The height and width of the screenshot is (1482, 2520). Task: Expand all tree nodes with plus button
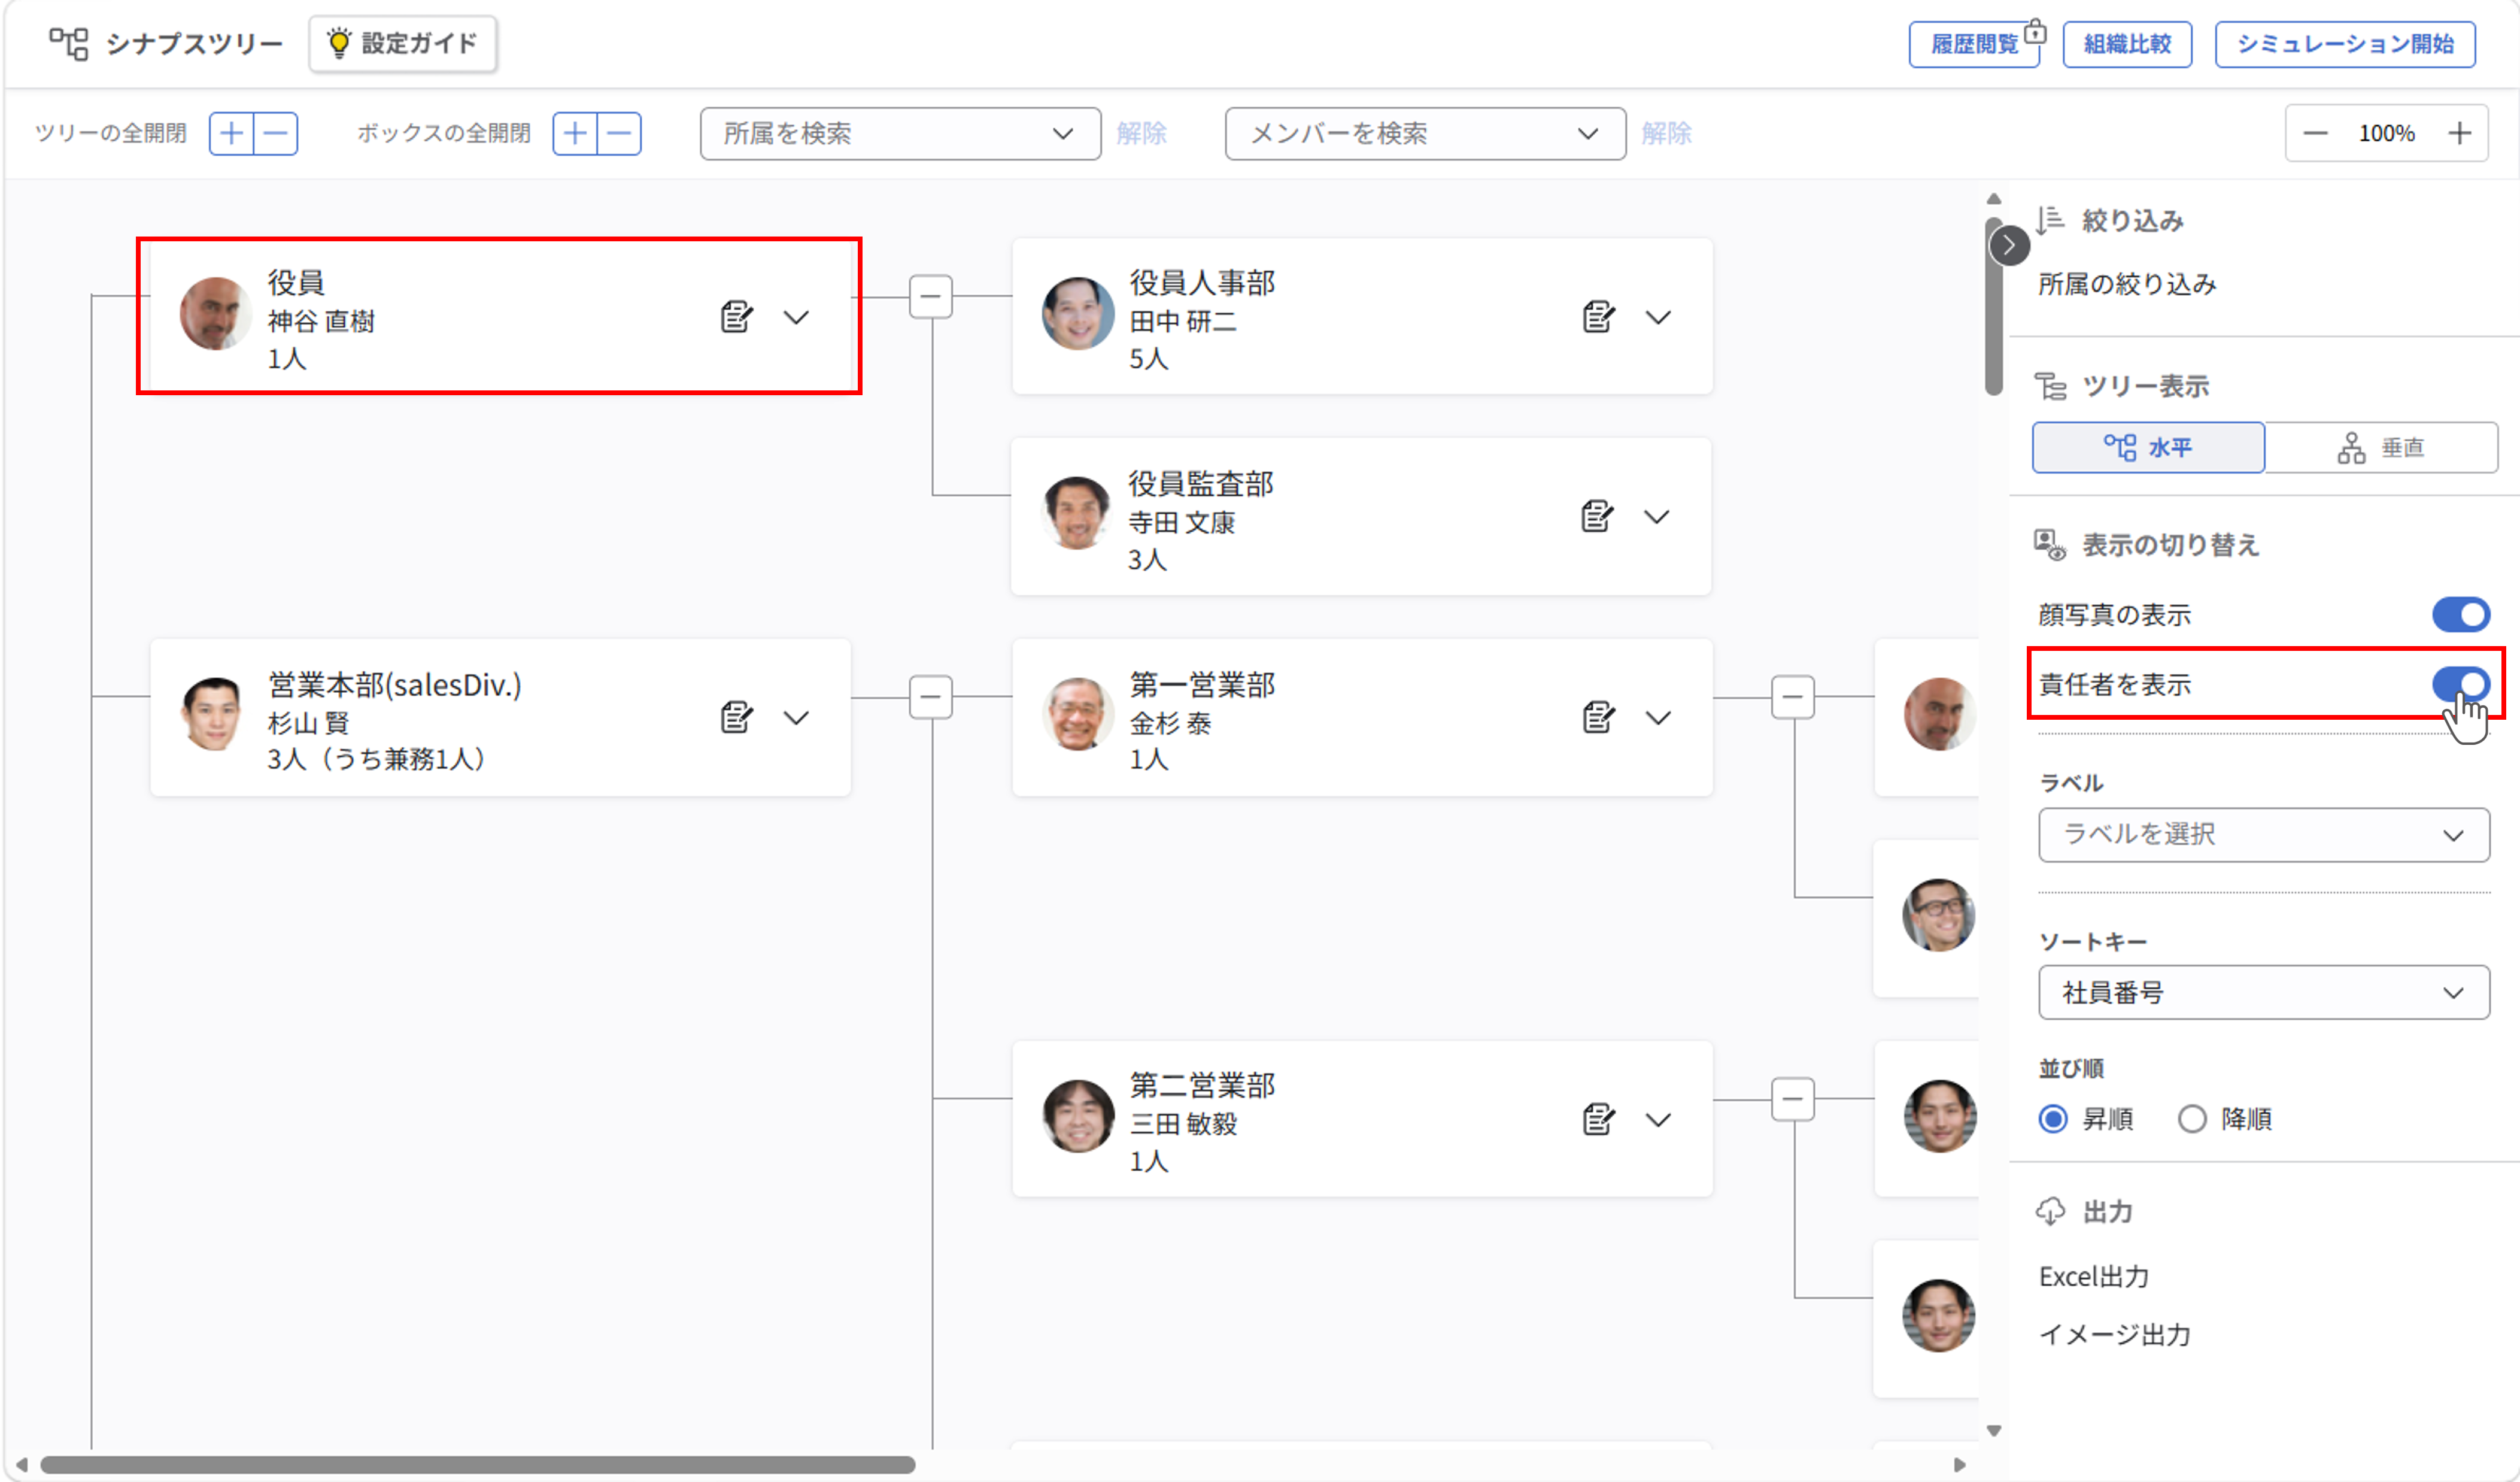(x=232, y=133)
